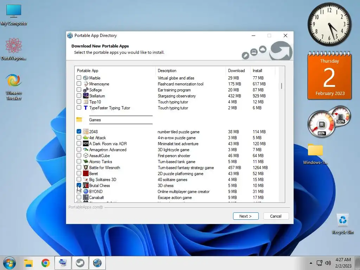Click the calendar gadget showing Thursday 2
The height and width of the screenshot is (270, 360).
pos(329,75)
